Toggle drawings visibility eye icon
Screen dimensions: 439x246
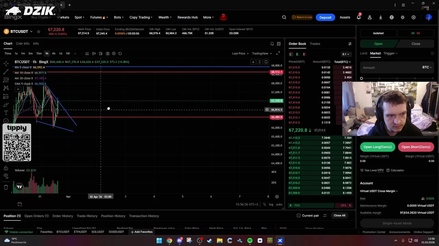pos(6,176)
